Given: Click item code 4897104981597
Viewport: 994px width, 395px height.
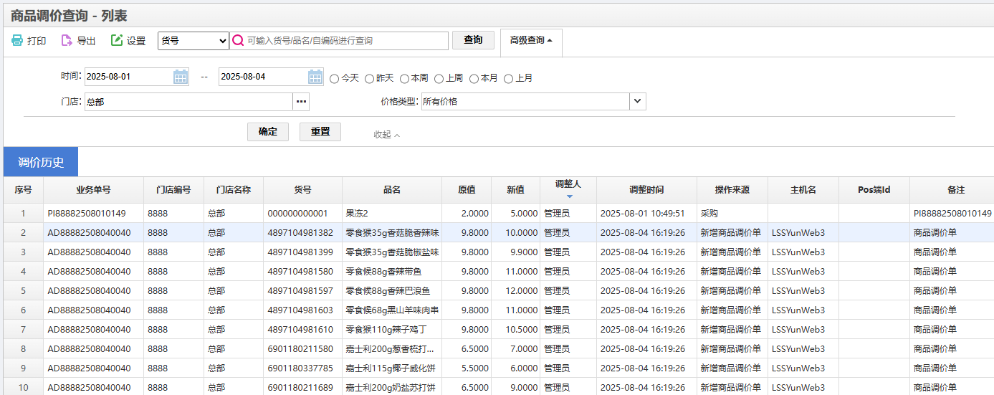Looking at the screenshot, I should point(300,291).
